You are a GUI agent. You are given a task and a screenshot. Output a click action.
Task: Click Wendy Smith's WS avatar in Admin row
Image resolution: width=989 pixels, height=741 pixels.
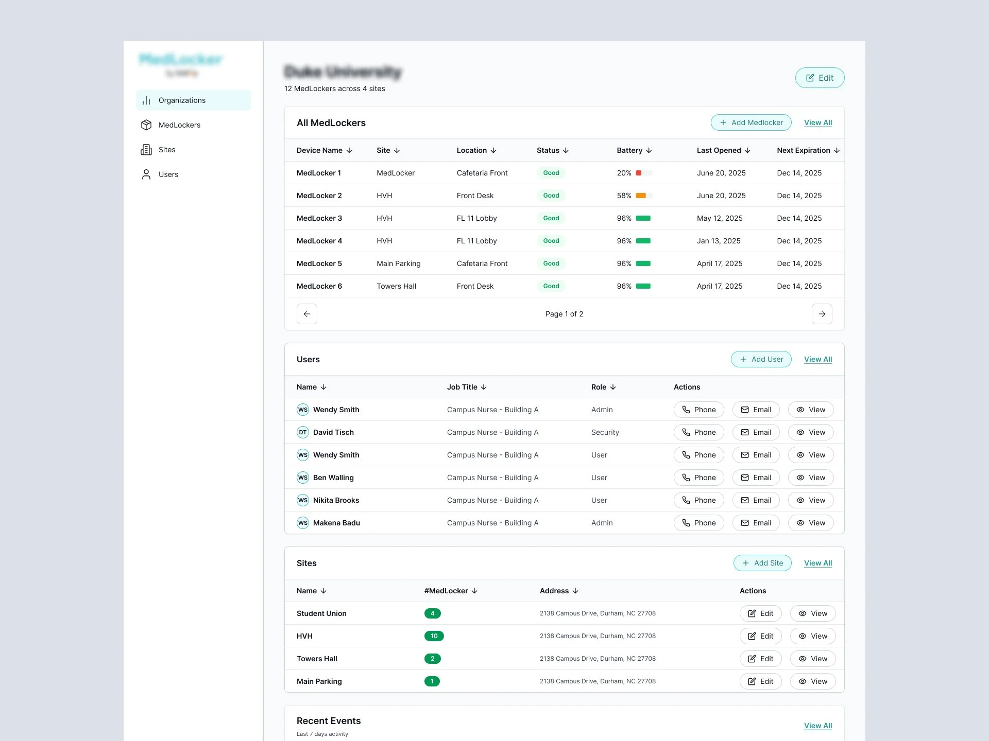(303, 410)
